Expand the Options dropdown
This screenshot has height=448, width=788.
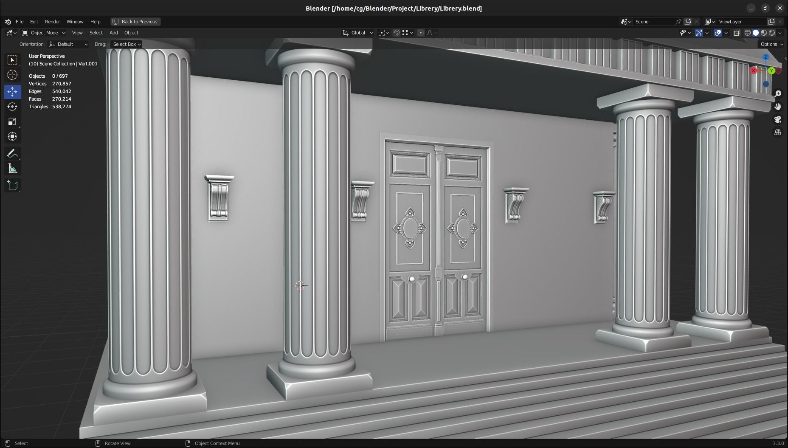771,44
